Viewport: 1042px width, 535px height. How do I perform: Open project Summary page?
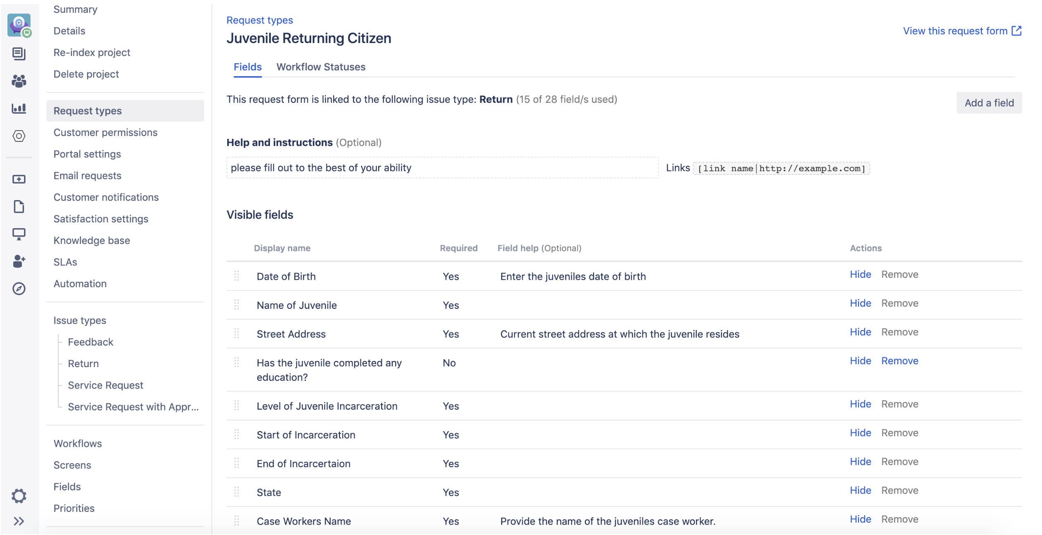75,10
